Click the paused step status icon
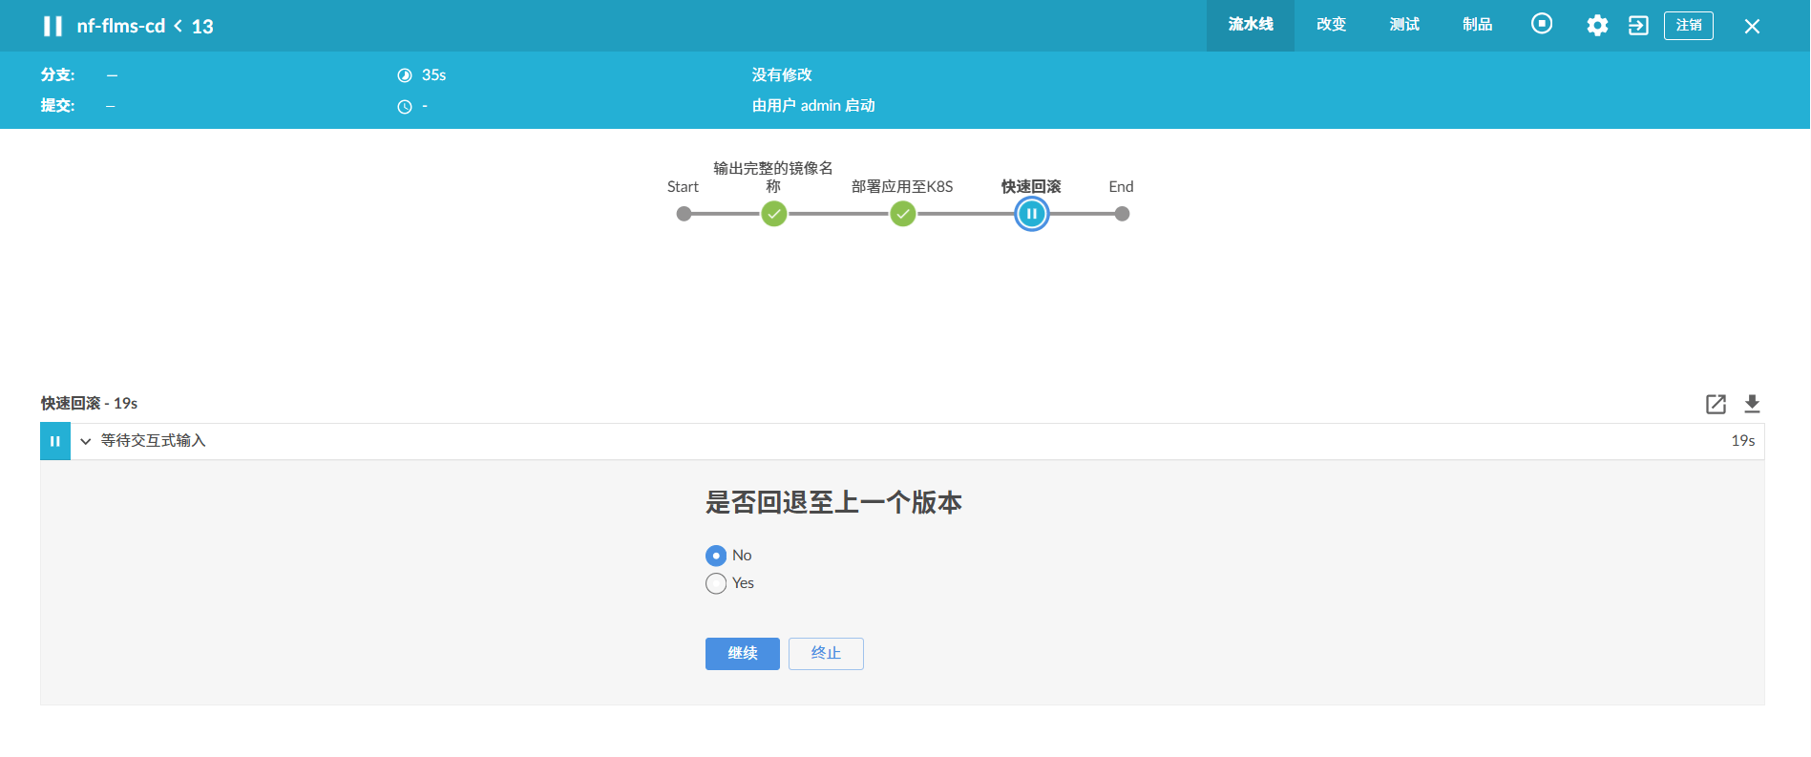 click(55, 441)
